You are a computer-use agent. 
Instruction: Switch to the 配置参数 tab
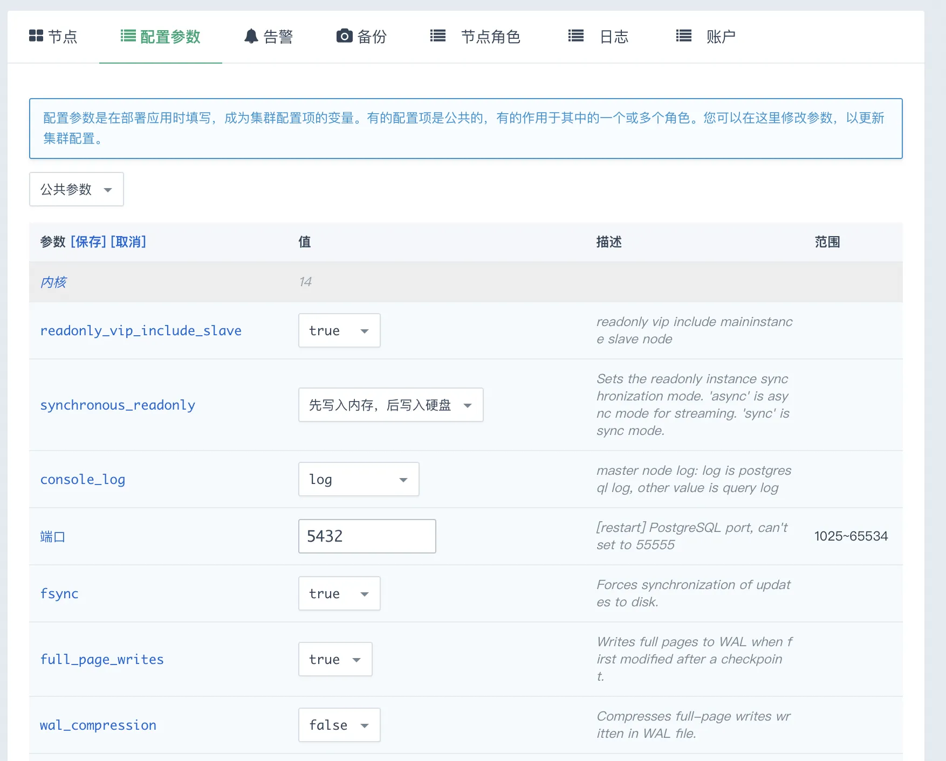(161, 37)
